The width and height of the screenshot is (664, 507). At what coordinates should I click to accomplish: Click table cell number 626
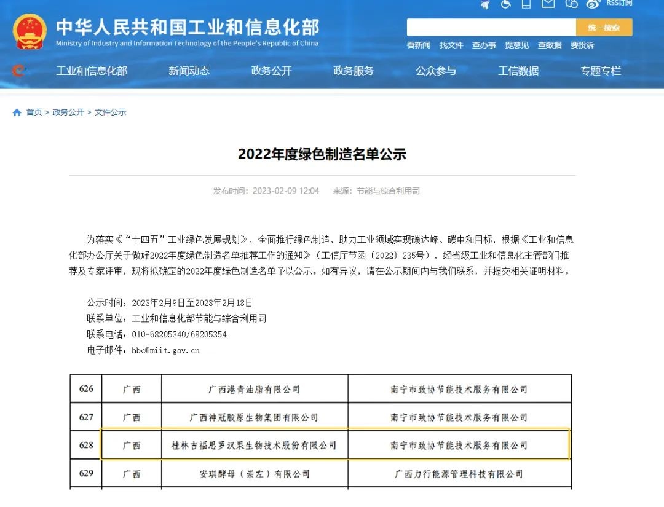click(86, 389)
